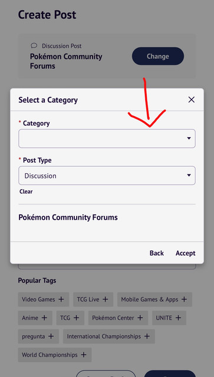
Task: Click the Clear link under Post Type
Action: tap(26, 191)
